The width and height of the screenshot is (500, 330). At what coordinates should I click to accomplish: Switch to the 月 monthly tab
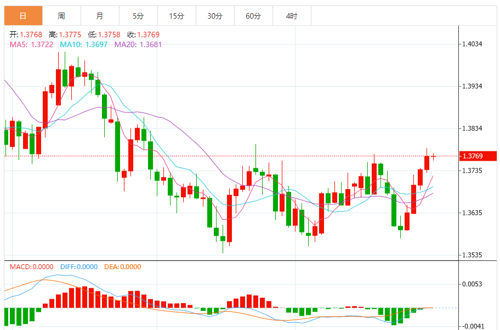[100, 16]
